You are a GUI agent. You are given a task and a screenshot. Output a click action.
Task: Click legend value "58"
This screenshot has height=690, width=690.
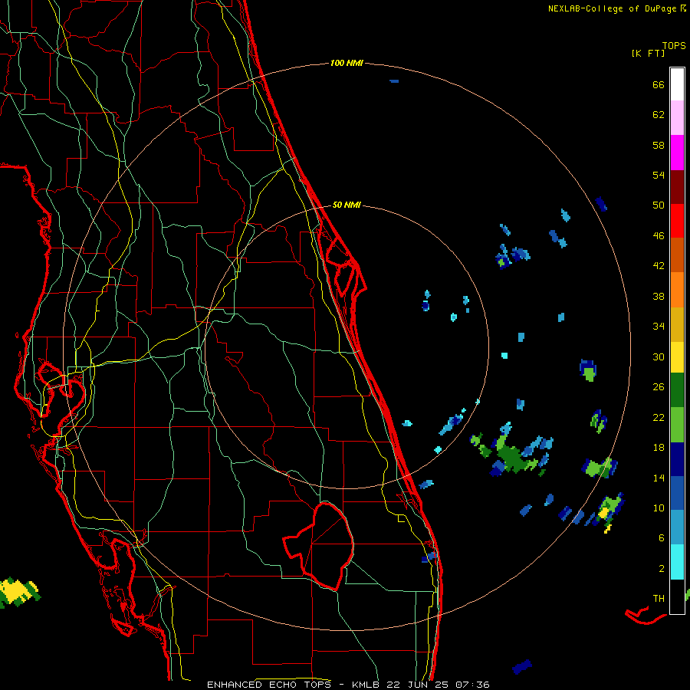tap(659, 145)
